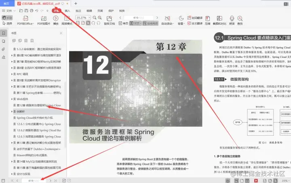This screenshot has height=183, width=291.
Task: Switch to the 插入 ribbon tab
Action: click(x=67, y=11)
